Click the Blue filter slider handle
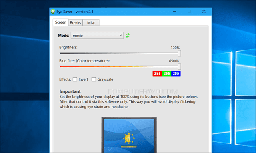 tap(179, 66)
